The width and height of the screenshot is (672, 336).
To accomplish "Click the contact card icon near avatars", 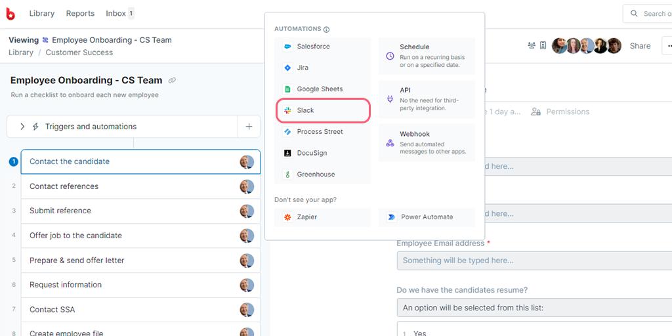I will [543, 45].
